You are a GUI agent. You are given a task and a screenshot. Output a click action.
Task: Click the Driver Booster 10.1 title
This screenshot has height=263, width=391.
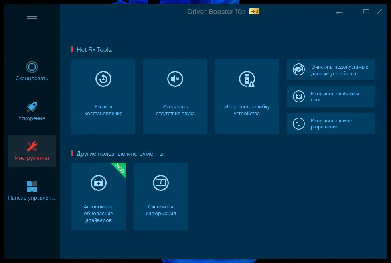pos(216,12)
